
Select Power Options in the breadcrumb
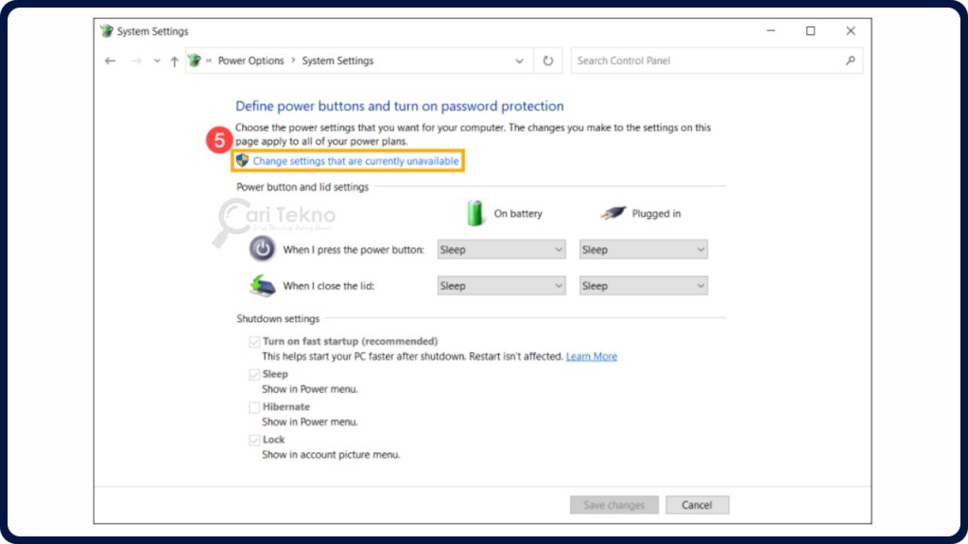(251, 59)
